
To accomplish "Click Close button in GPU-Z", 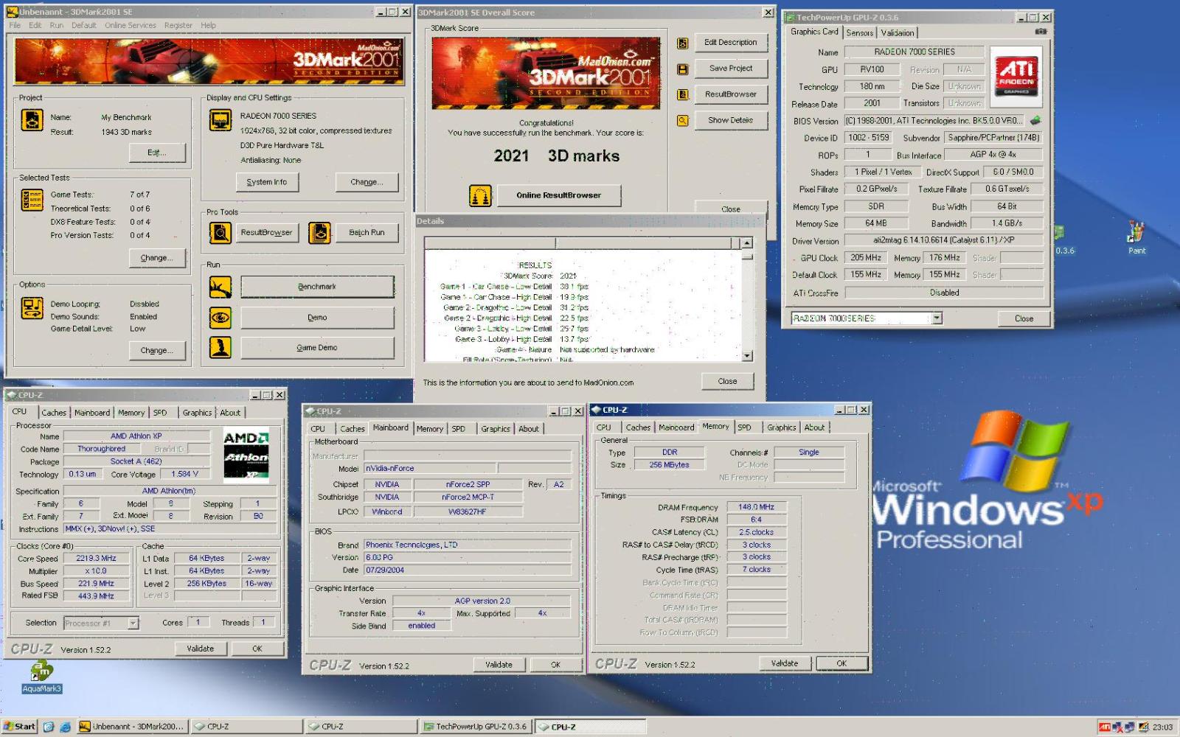I will (x=1024, y=318).
